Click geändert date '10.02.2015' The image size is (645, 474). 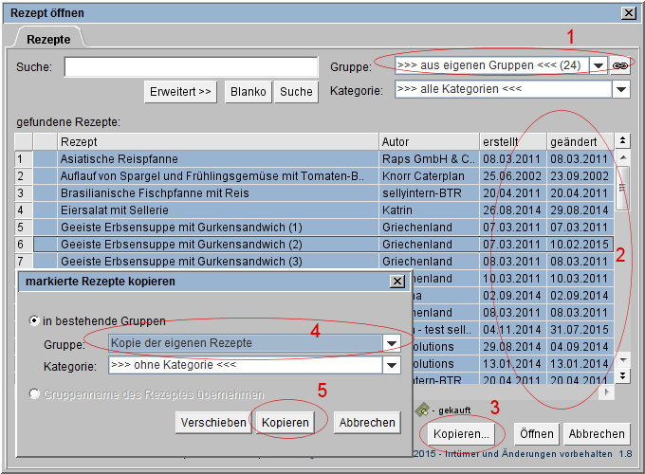(x=580, y=245)
